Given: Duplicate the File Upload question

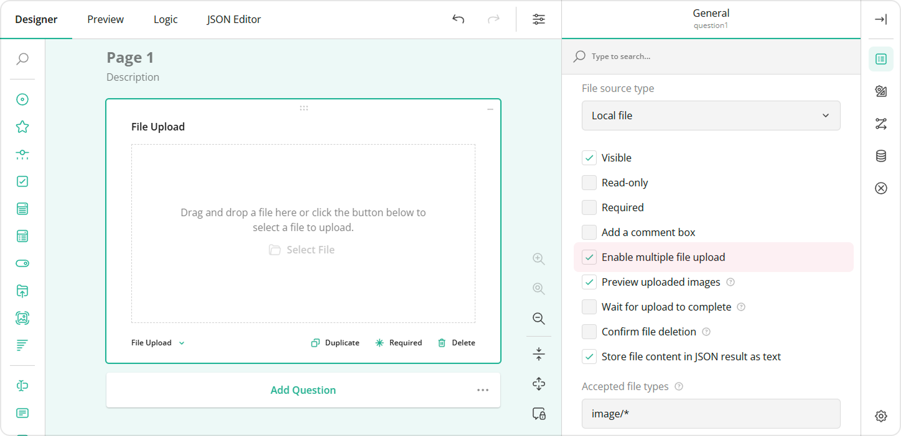Looking at the screenshot, I should (335, 342).
